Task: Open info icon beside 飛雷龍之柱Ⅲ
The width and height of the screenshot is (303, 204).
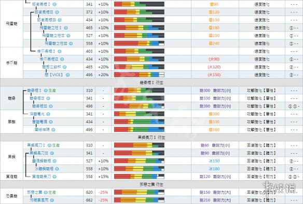Action: (71, 43)
